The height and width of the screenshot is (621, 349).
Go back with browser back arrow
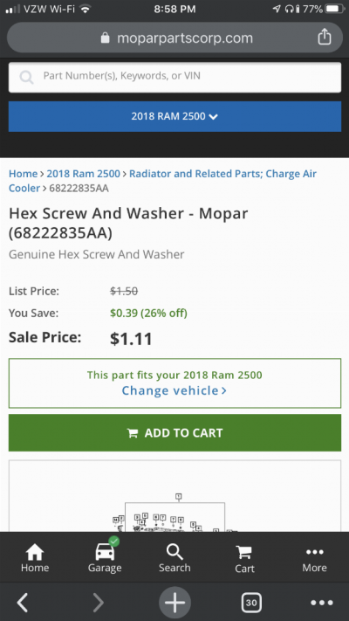(x=23, y=603)
